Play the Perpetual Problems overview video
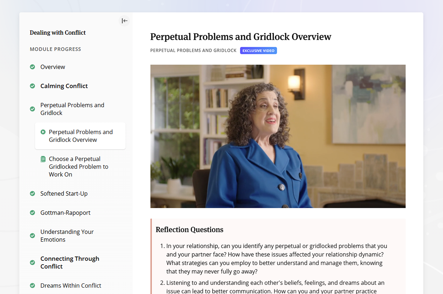443x294 pixels. tap(278, 136)
